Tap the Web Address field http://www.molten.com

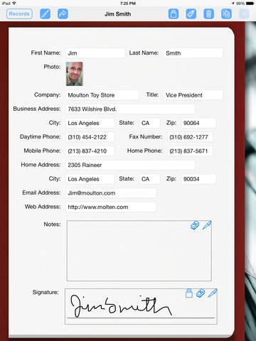(111, 207)
